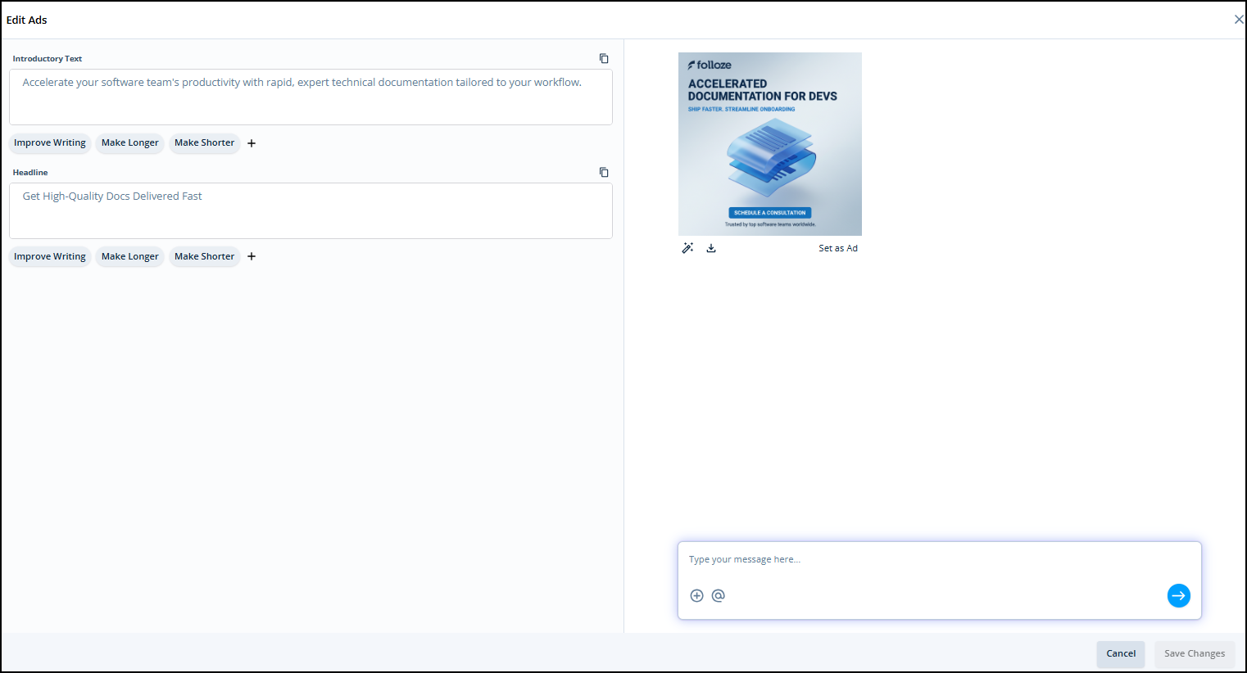Click the plus attachment icon in chat

point(696,596)
